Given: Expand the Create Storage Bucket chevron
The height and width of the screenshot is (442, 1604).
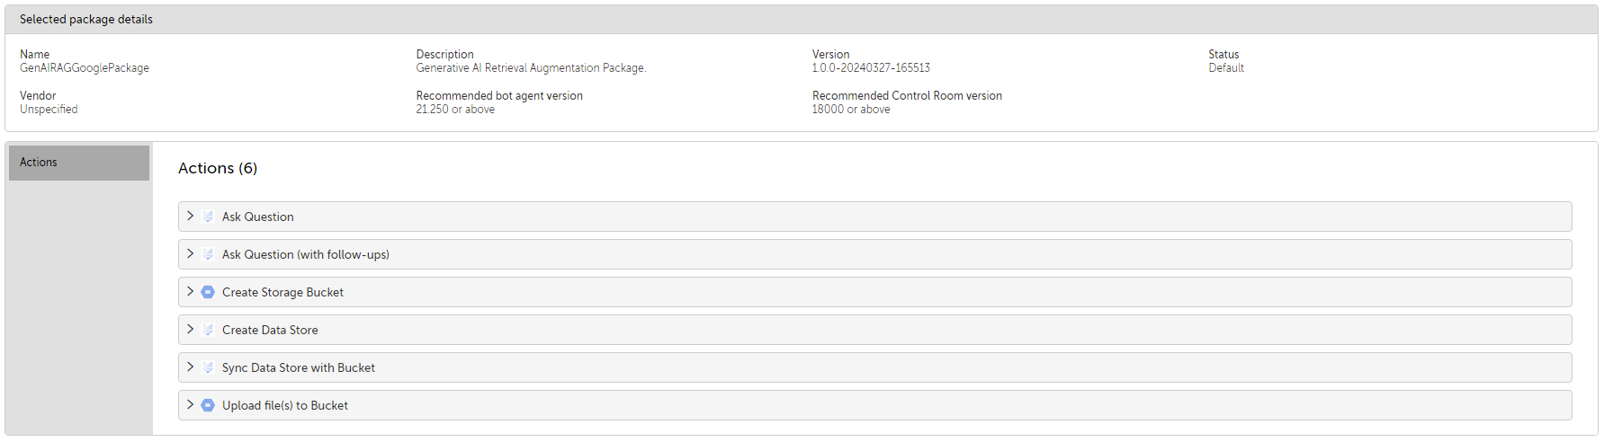Looking at the screenshot, I should coord(190,292).
